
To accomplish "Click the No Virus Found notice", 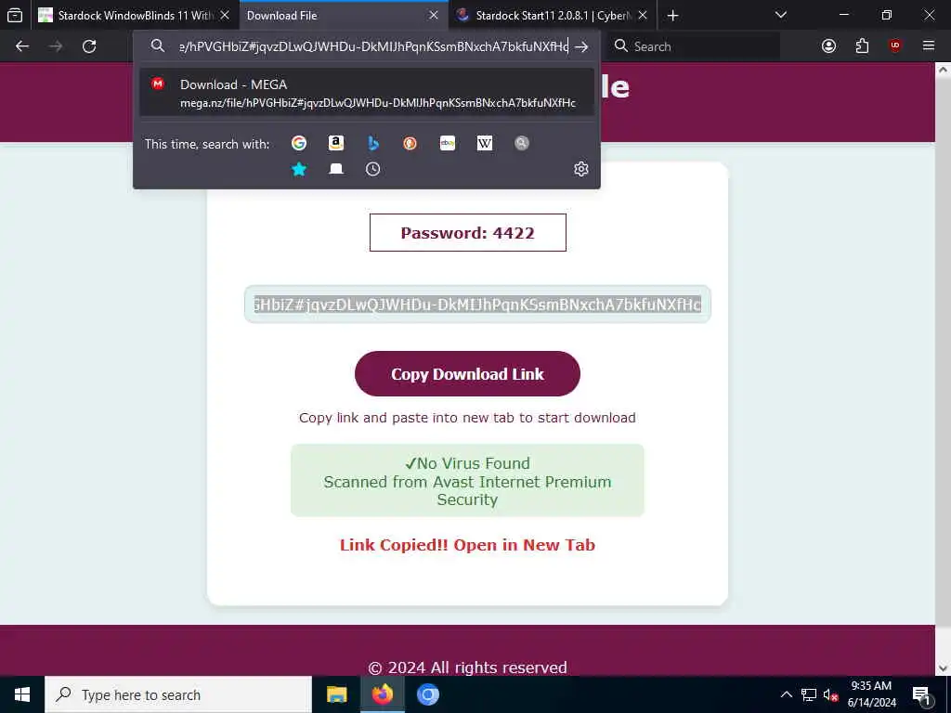I will (x=467, y=480).
